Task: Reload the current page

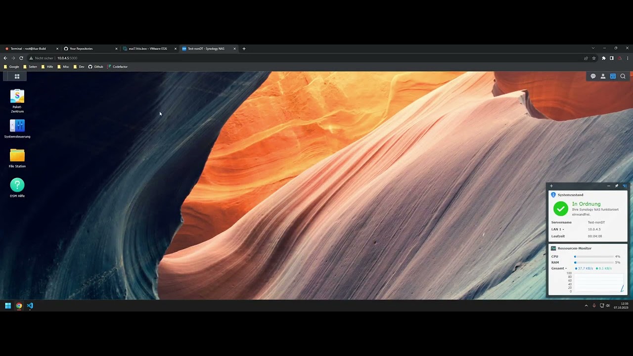Action: coord(21,58)
